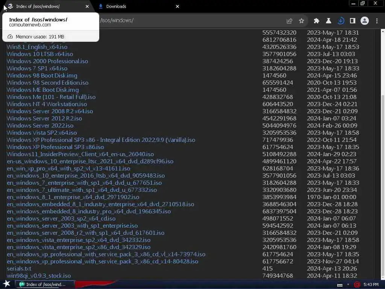Download Windows Server 2008 R2 x64.iso
This screenshot has width=385, height=289.
[50, 111]
